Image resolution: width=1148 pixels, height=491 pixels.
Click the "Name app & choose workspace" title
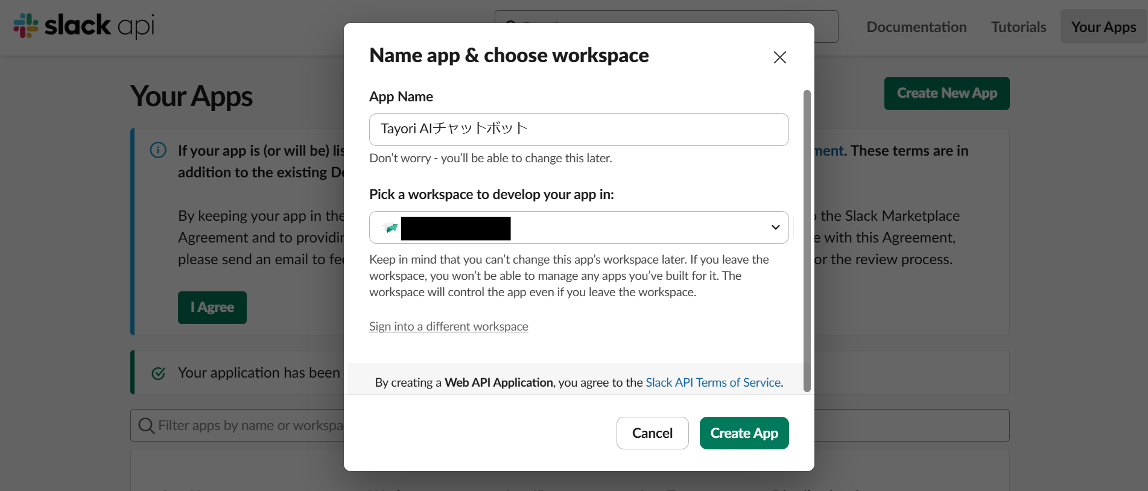pyautogui.click(x=509, y=55)
